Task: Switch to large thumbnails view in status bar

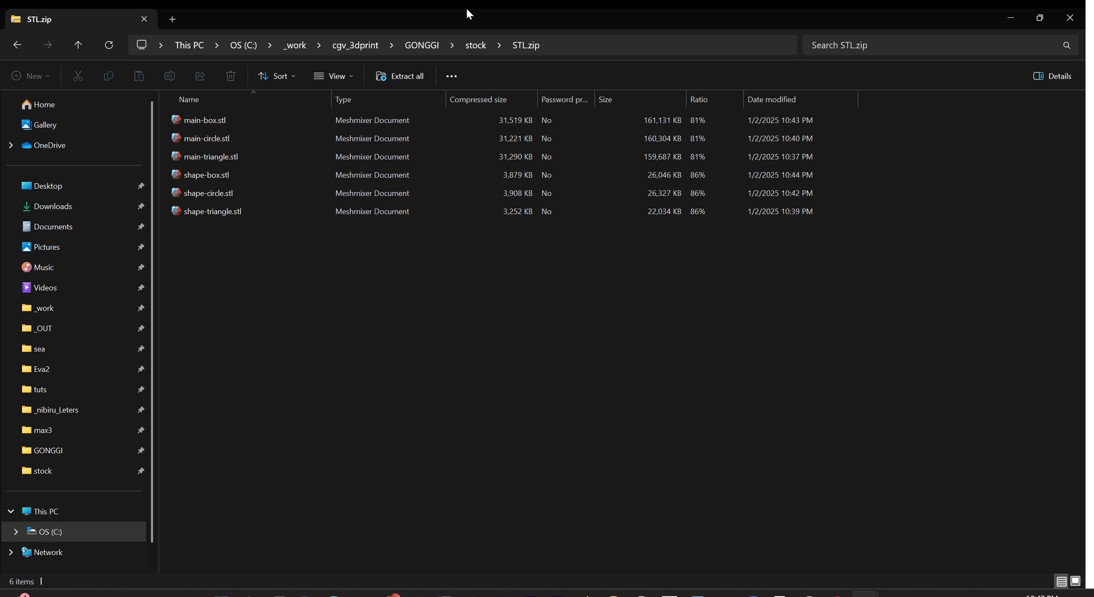Action: click(1075, 581)
